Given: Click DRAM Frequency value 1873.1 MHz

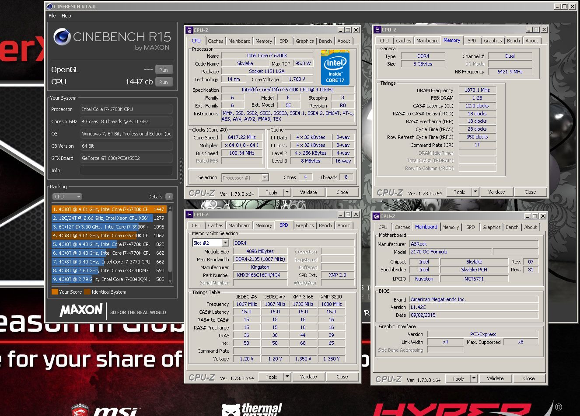Looking at the screenshot, I should 477,90.
